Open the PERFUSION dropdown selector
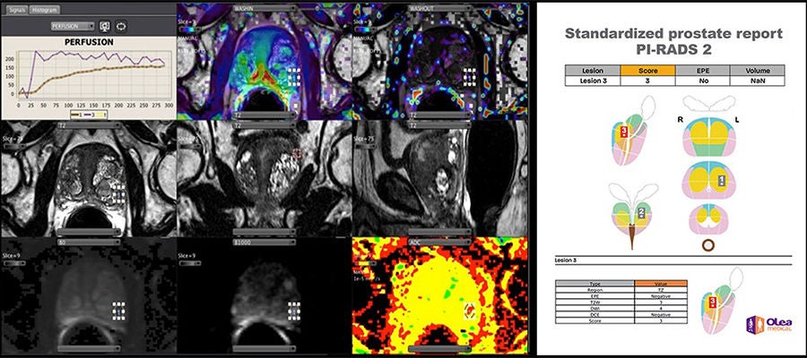 pos(72,26)
